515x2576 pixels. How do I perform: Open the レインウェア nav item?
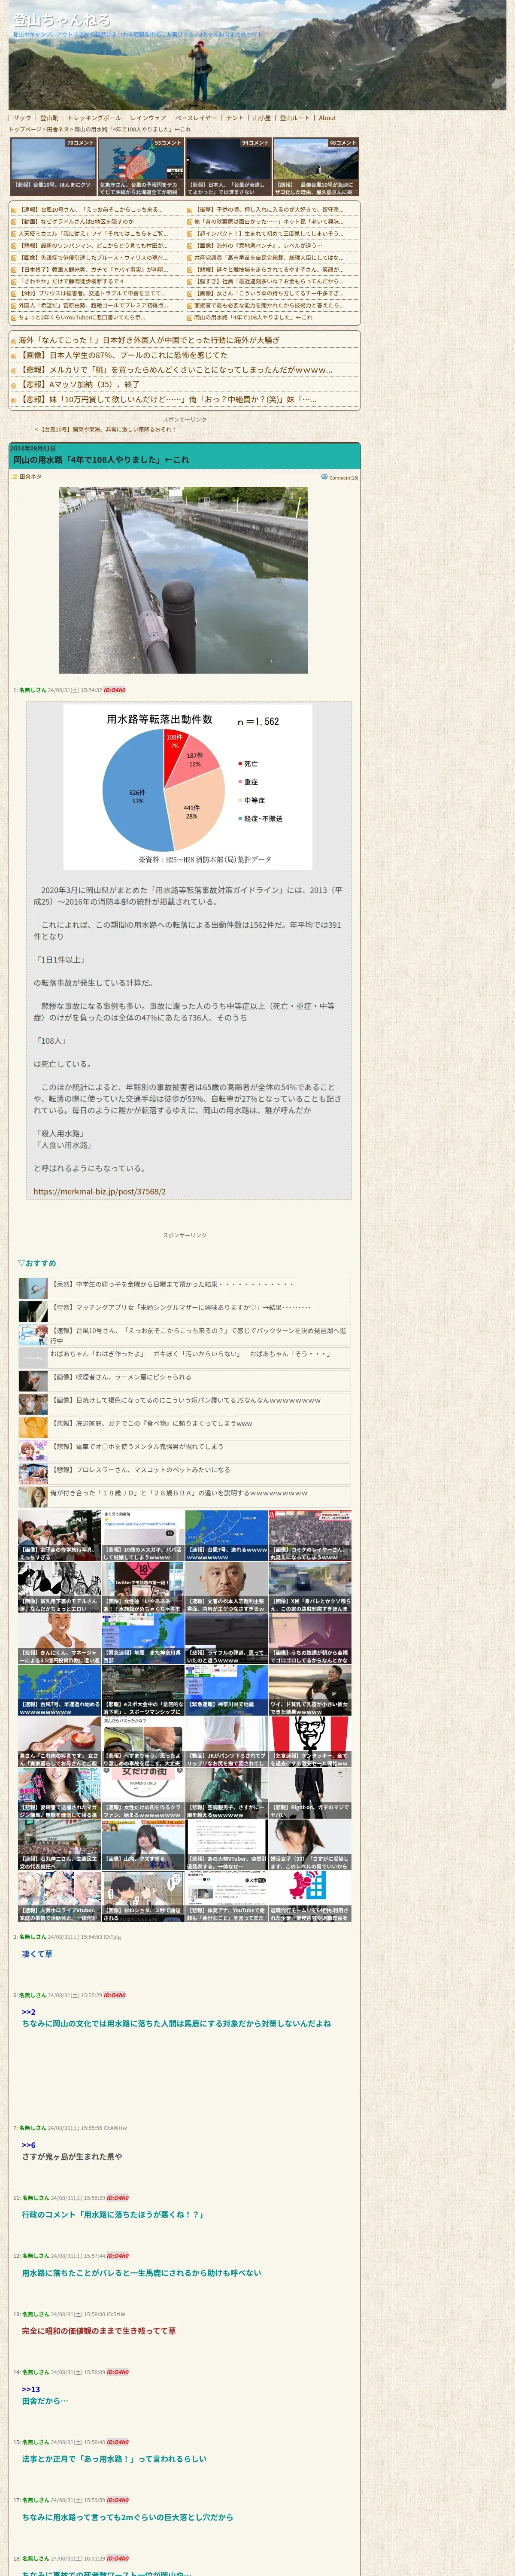point(148,118)
